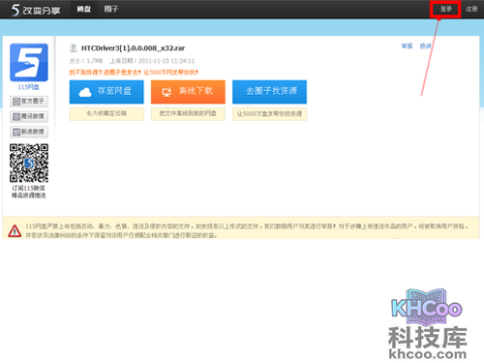Click the 订阅115微信 caption under QR code

pos(28,188)
